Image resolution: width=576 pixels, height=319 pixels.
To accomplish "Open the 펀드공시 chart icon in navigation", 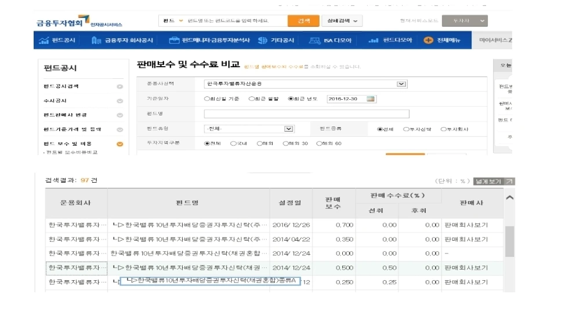I will pyautogui.click(x=44, y=41).
